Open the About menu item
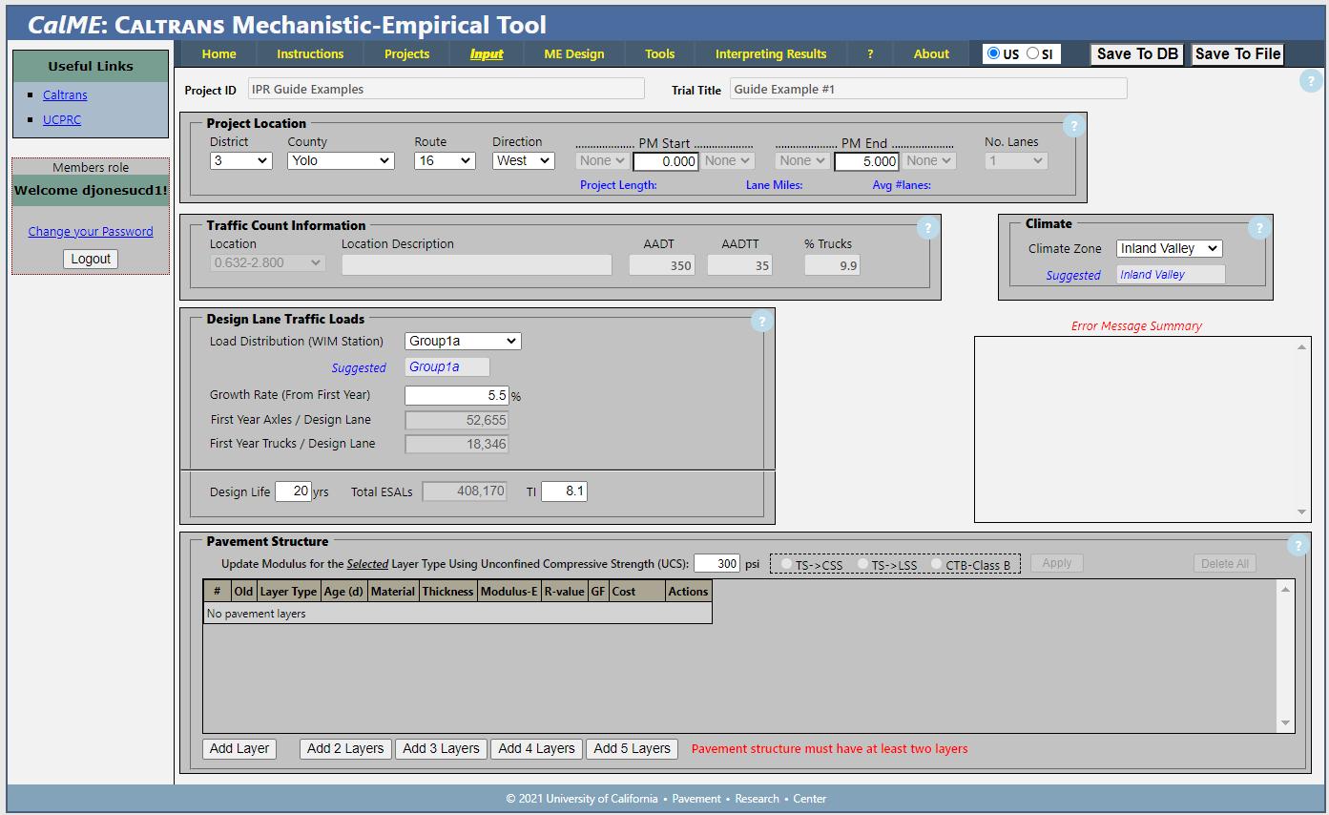Image resolution: width=1329 pixels, height=815 pixels. tap(931, 53)
